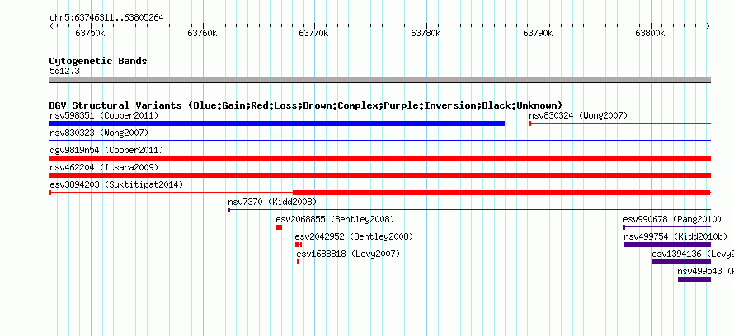The image size is (734, 336).
Task: Open the dgv9819n54 (Cooper2011) label
Action: coord(106,150)
